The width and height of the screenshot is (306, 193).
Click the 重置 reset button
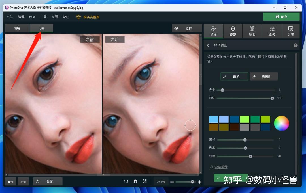click(48, 181)
